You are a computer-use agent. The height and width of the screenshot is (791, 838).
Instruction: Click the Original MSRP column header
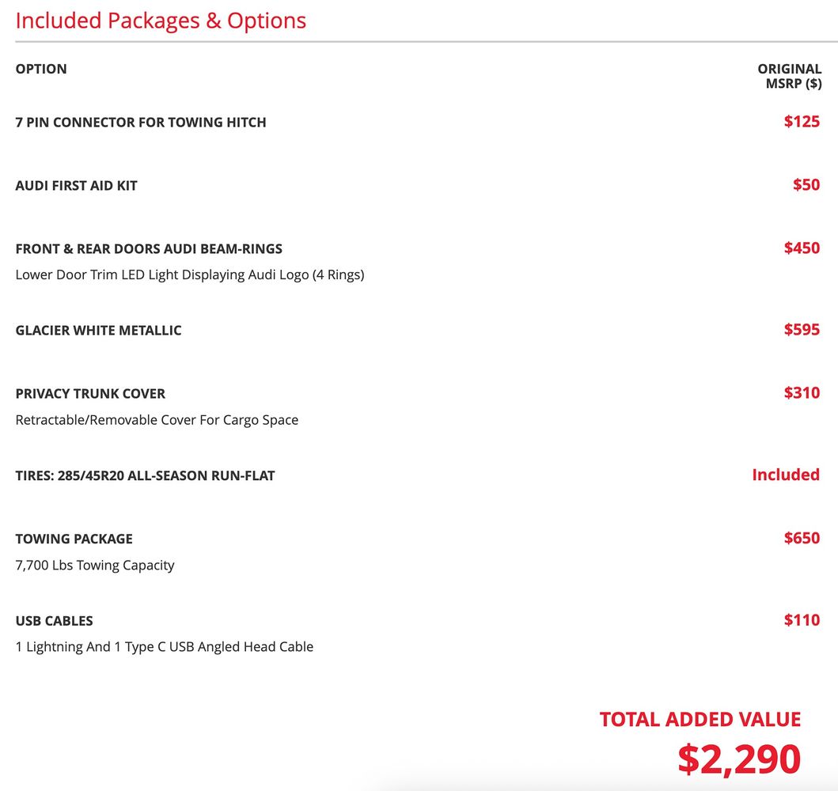pyautogui.click(x=790, y=77)
